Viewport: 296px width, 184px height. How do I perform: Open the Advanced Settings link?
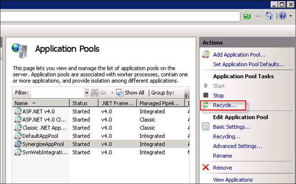tap(237, 146)
